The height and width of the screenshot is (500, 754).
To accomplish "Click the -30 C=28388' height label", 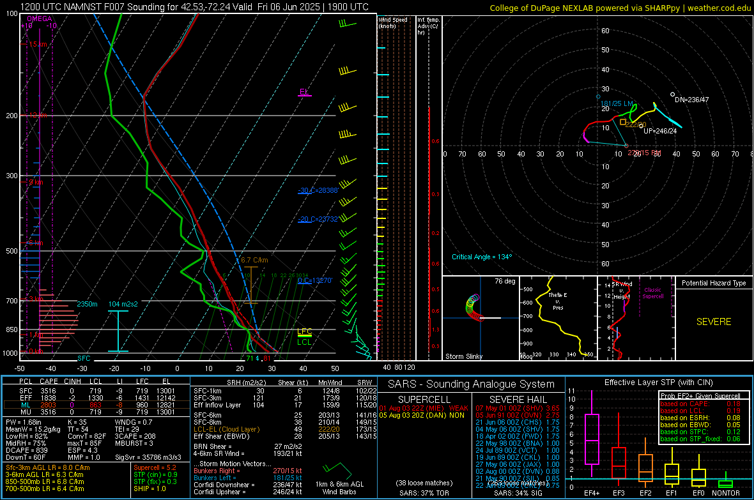I will pos(318,190).
